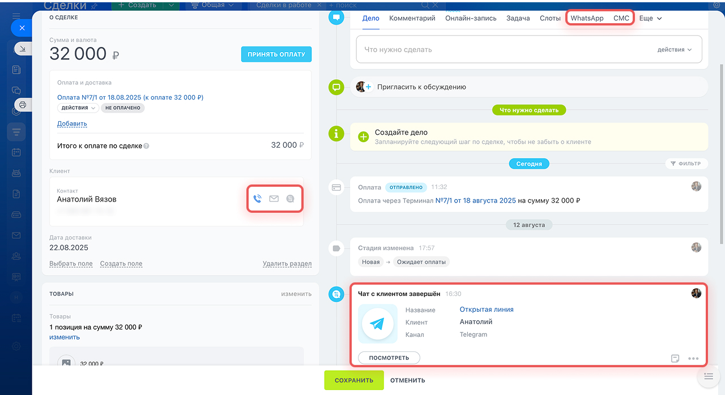This screenshot has width=725, height=395.
Task: Switch to the WhatsApp tab
Action: 587,18
